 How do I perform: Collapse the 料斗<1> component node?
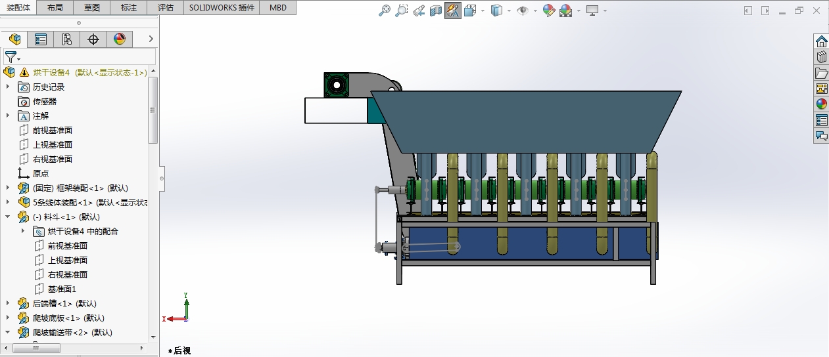(8, 217)
